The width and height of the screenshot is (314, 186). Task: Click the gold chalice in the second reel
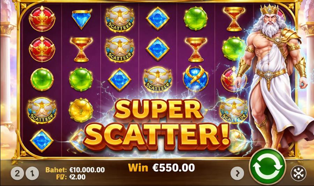81,49
